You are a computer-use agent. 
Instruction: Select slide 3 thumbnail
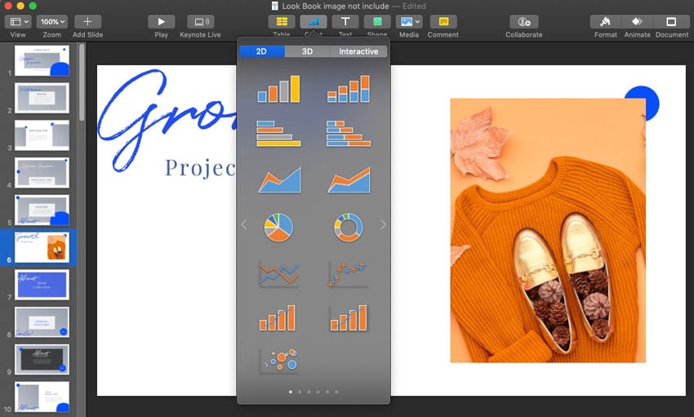coord(42,135)
